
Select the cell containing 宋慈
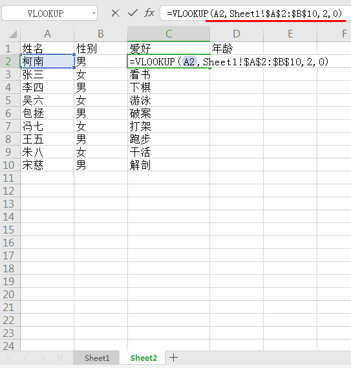pos(47,165)
